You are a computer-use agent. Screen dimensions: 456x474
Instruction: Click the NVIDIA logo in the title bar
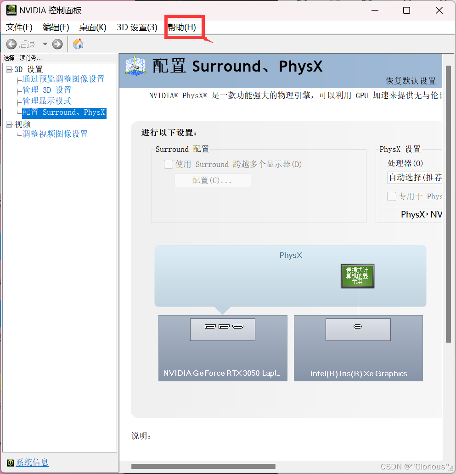click(x=11, y=10)
